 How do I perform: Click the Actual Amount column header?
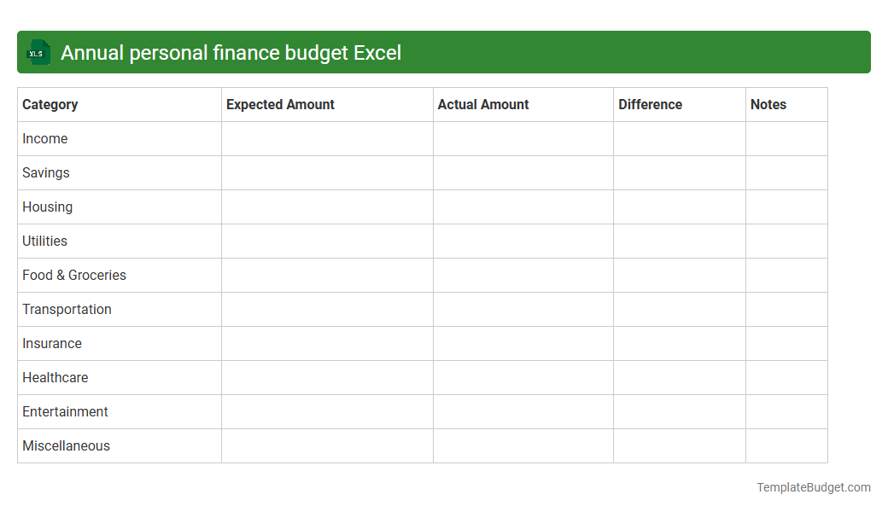(x=482, y=104)
